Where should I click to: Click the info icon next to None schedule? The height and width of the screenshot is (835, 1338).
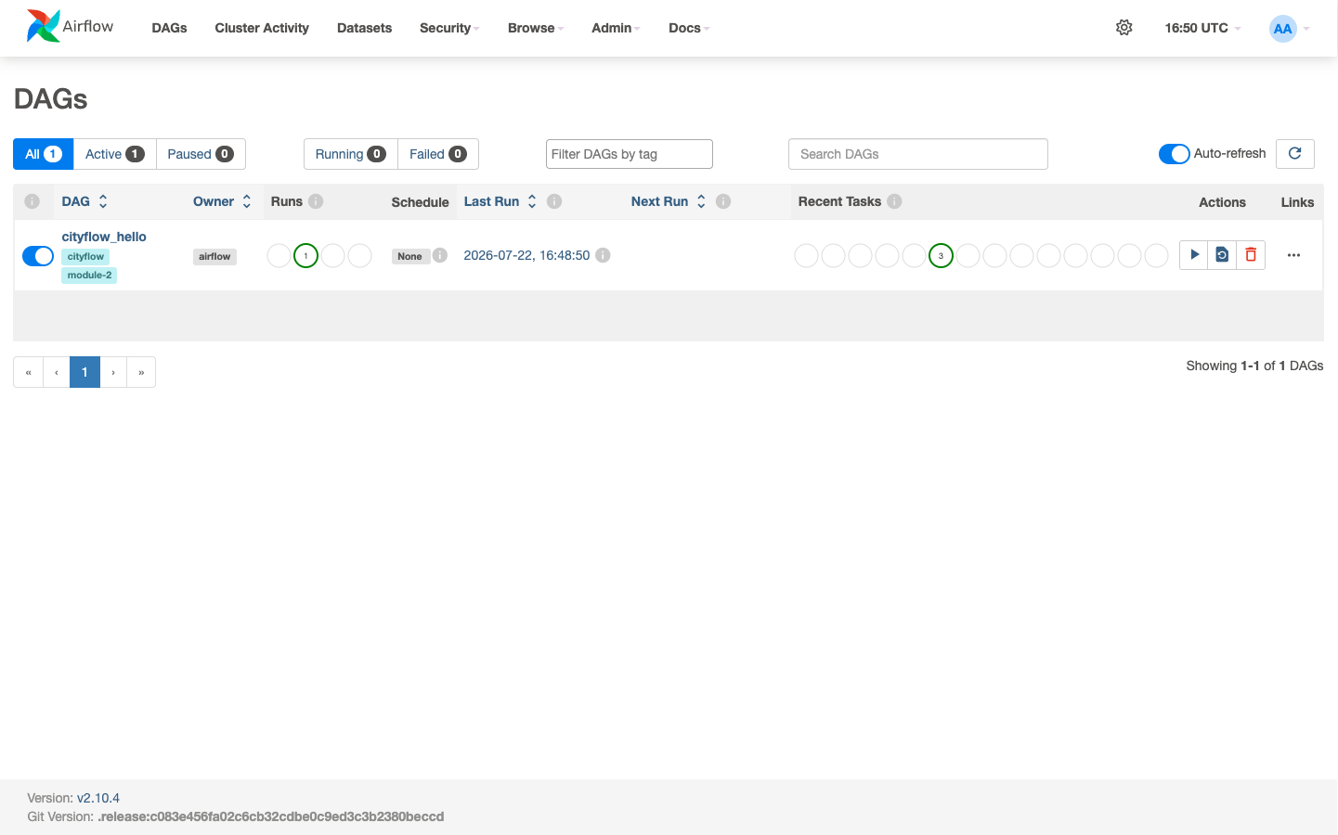pos(440,255)
